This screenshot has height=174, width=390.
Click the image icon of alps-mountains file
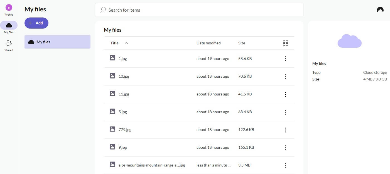(x=112, y=165)
